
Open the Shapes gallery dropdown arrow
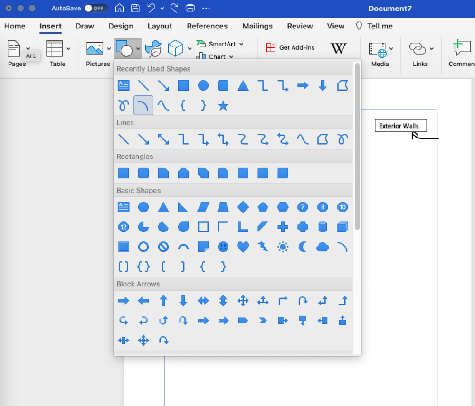(138, 48)
